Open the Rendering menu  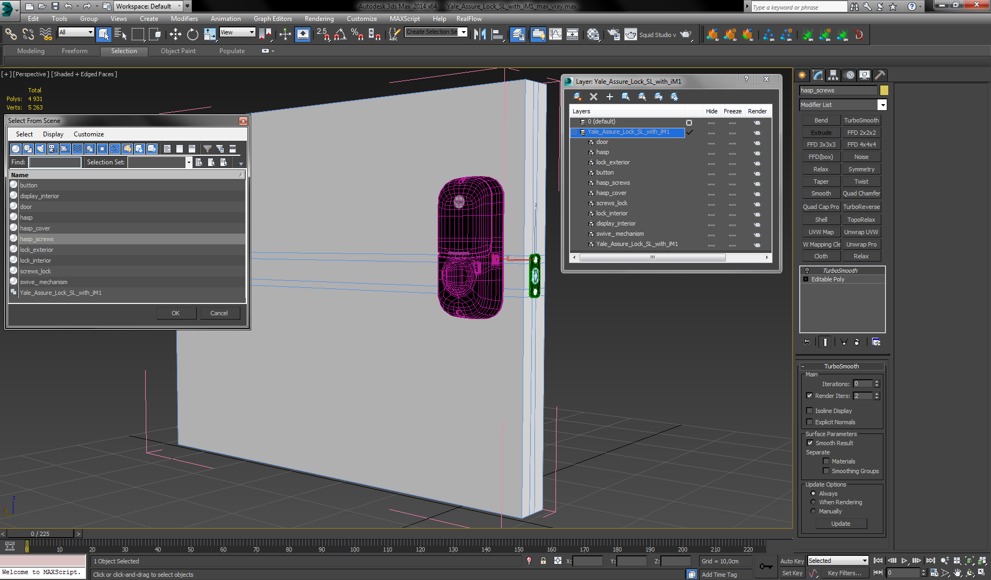[x=319, y=19]
